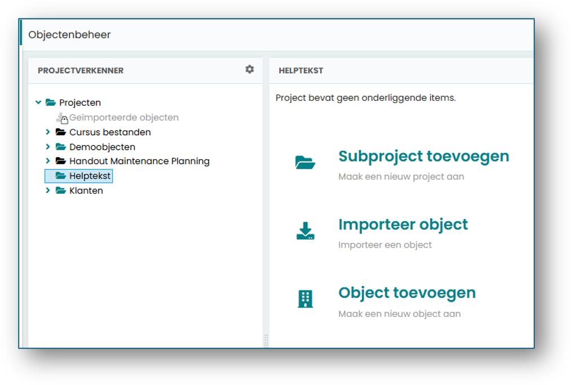Select the Demoobjecten project
The image size is (571, 385).
(x=103, y=147)
